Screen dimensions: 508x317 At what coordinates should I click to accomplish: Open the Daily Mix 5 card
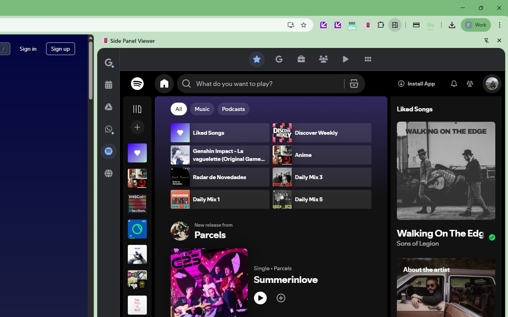point(322,199)
